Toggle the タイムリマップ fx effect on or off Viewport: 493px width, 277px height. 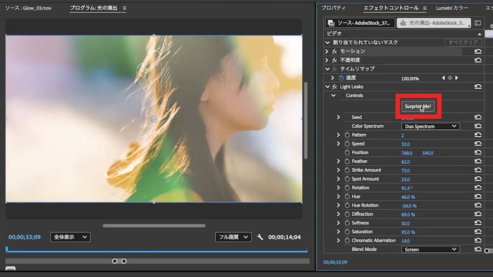tap(334, 69)
